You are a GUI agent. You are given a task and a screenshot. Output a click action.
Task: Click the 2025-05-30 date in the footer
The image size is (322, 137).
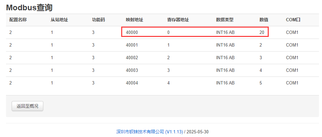coord(197,132)
